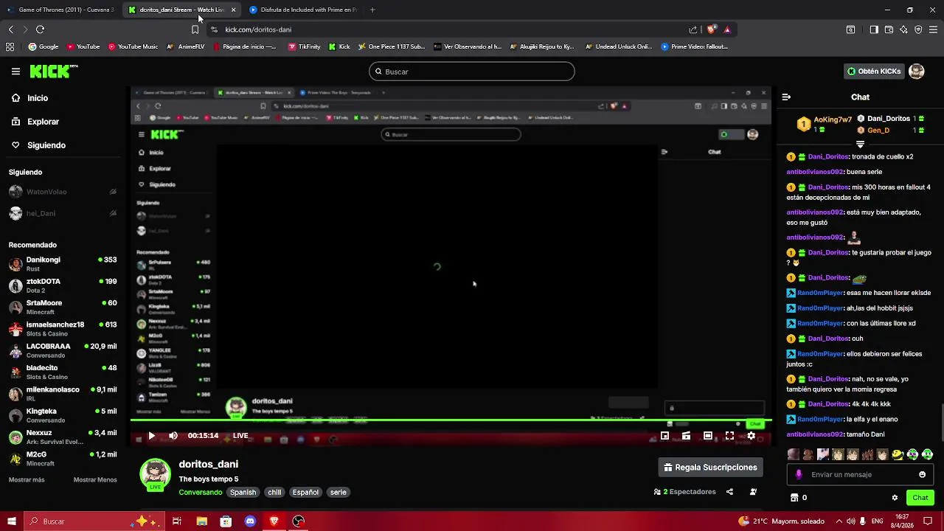Open the AnimeFLV bookmark

tap(185, 46)
